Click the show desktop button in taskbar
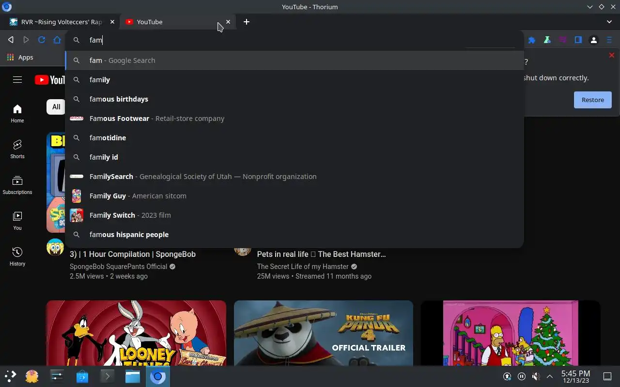This screenshot has height=387, width=620. [607, 376]
